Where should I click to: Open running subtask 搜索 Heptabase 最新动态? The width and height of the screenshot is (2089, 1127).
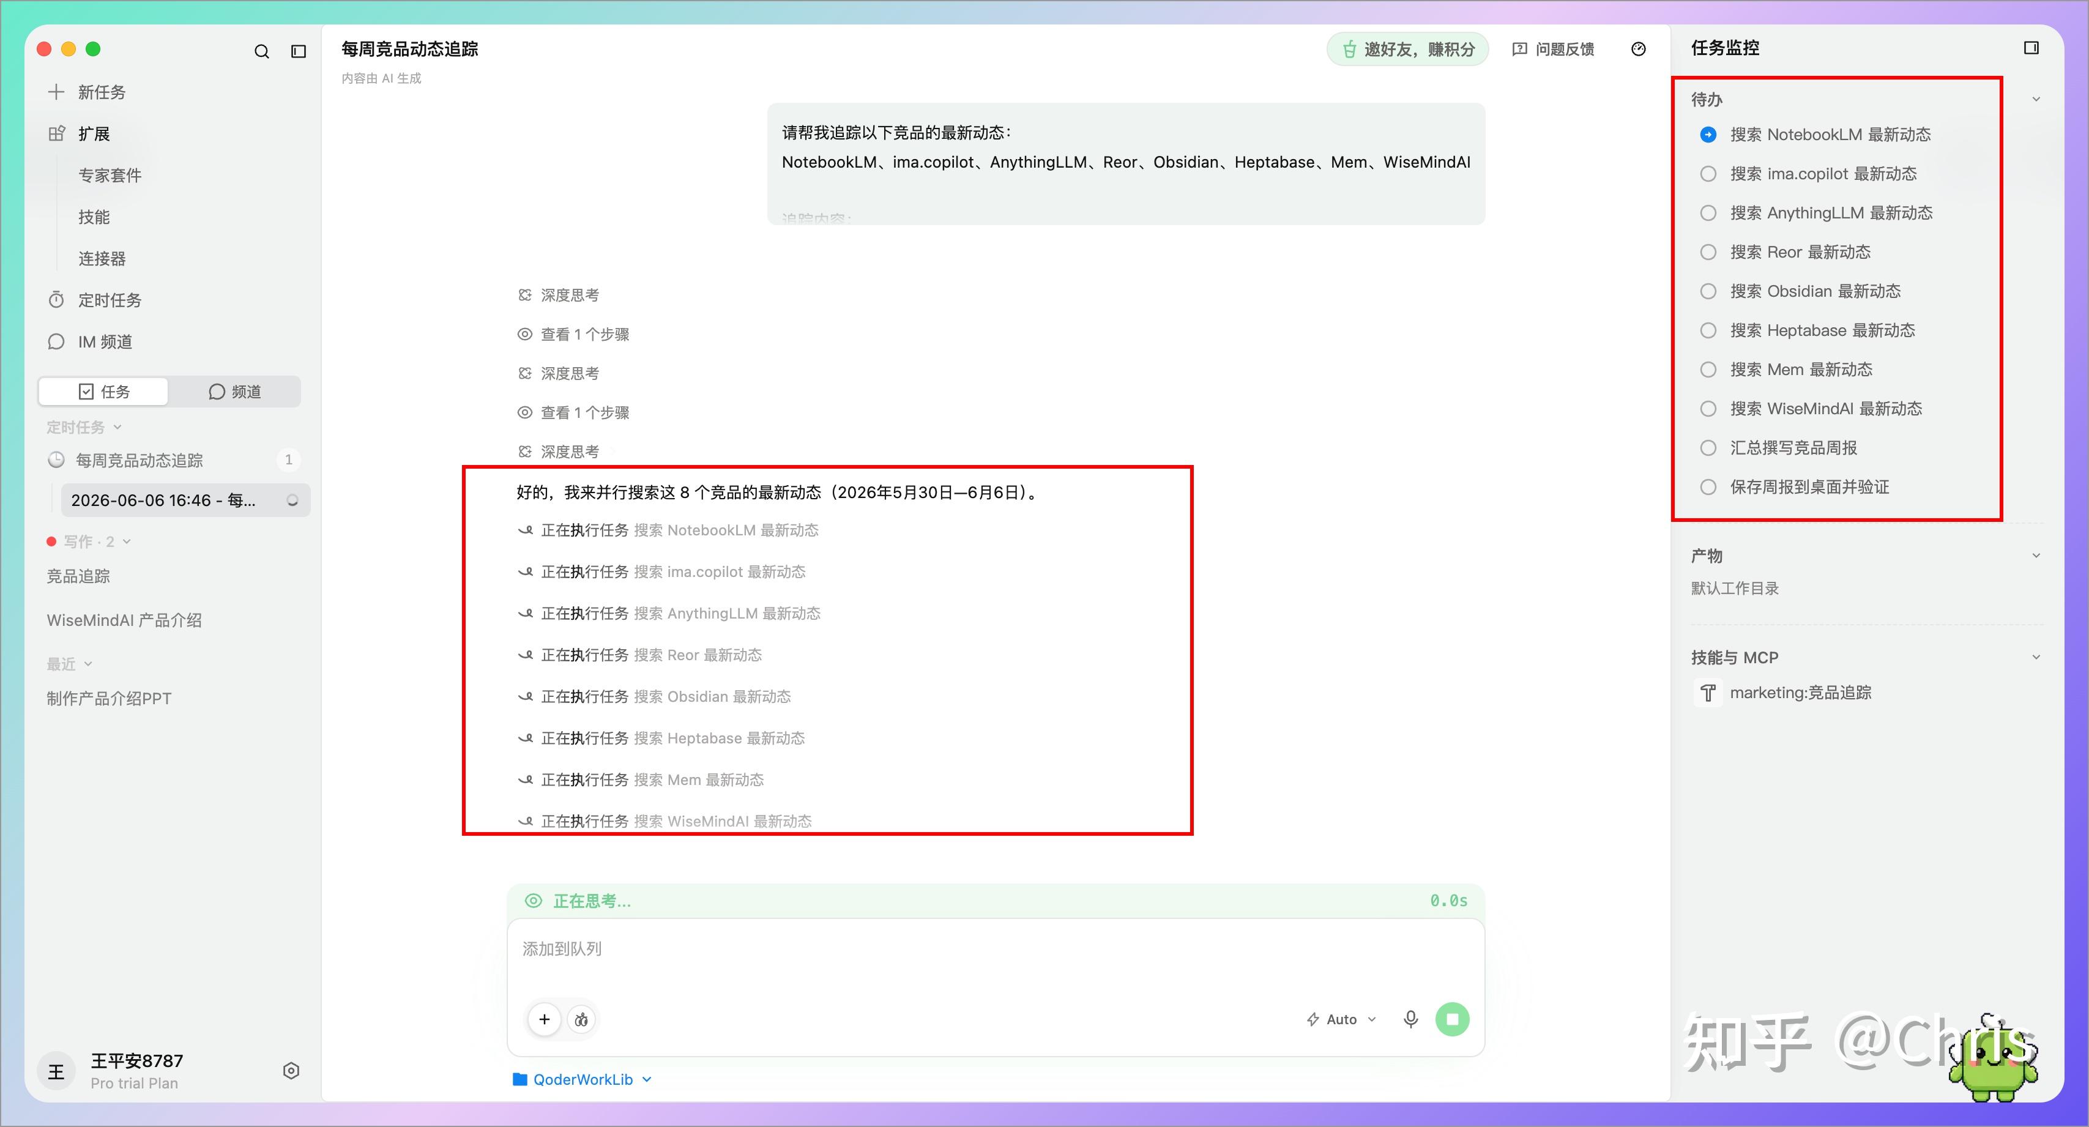661,738
